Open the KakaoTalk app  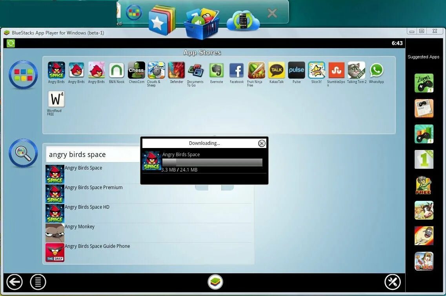click(277, 70)
